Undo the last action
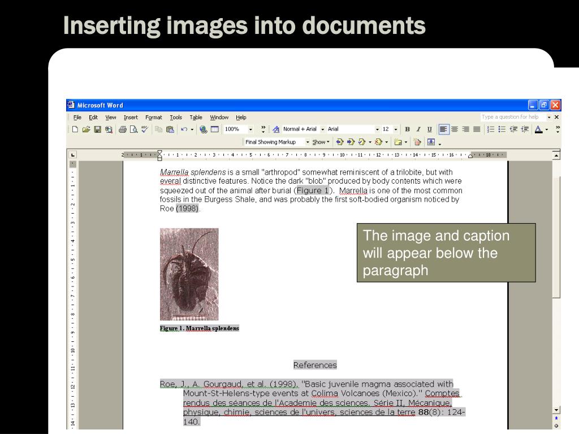579x434 pixels. (184, 129)
